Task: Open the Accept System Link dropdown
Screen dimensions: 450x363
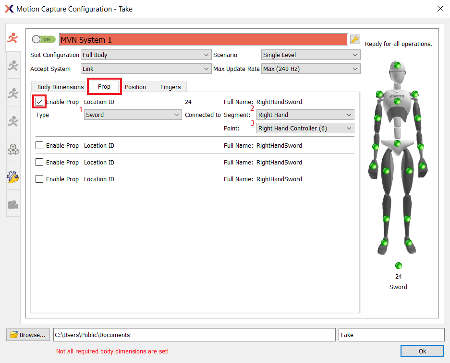Action: [146, 69]
